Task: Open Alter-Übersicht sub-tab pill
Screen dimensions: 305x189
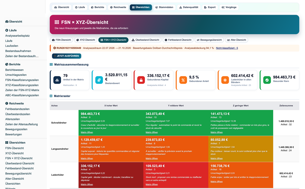Action: tap(237, 40)
